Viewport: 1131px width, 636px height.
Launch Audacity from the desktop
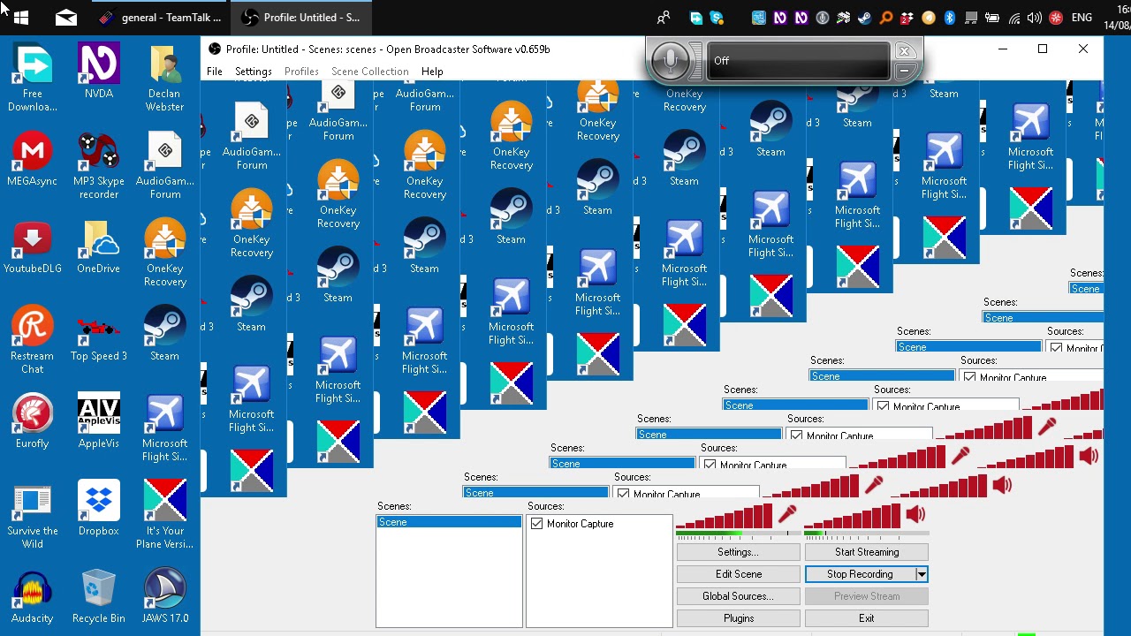pyautogui.click(x=33, y=597)
